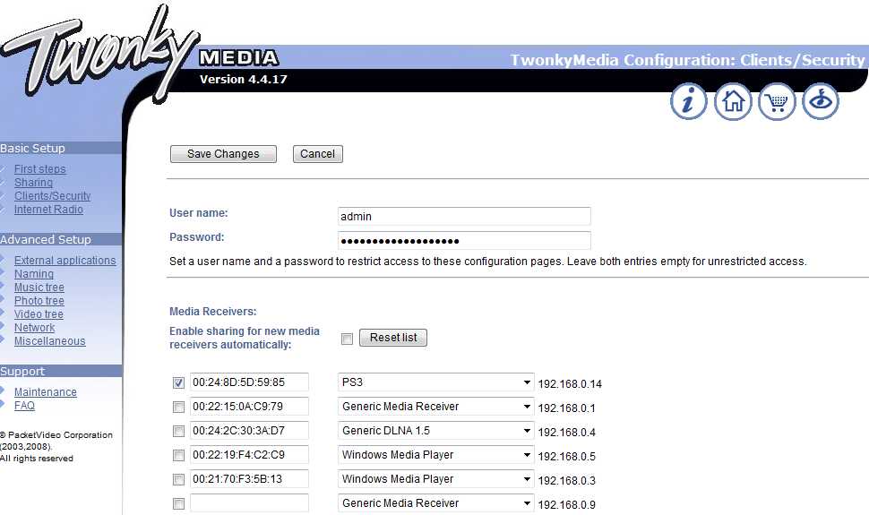Tick the checkbox for 00:24:2C:30:3A:D7
The width and height of the screenshot is (869, 515).
pyautogui.click(x=178, y=431)
